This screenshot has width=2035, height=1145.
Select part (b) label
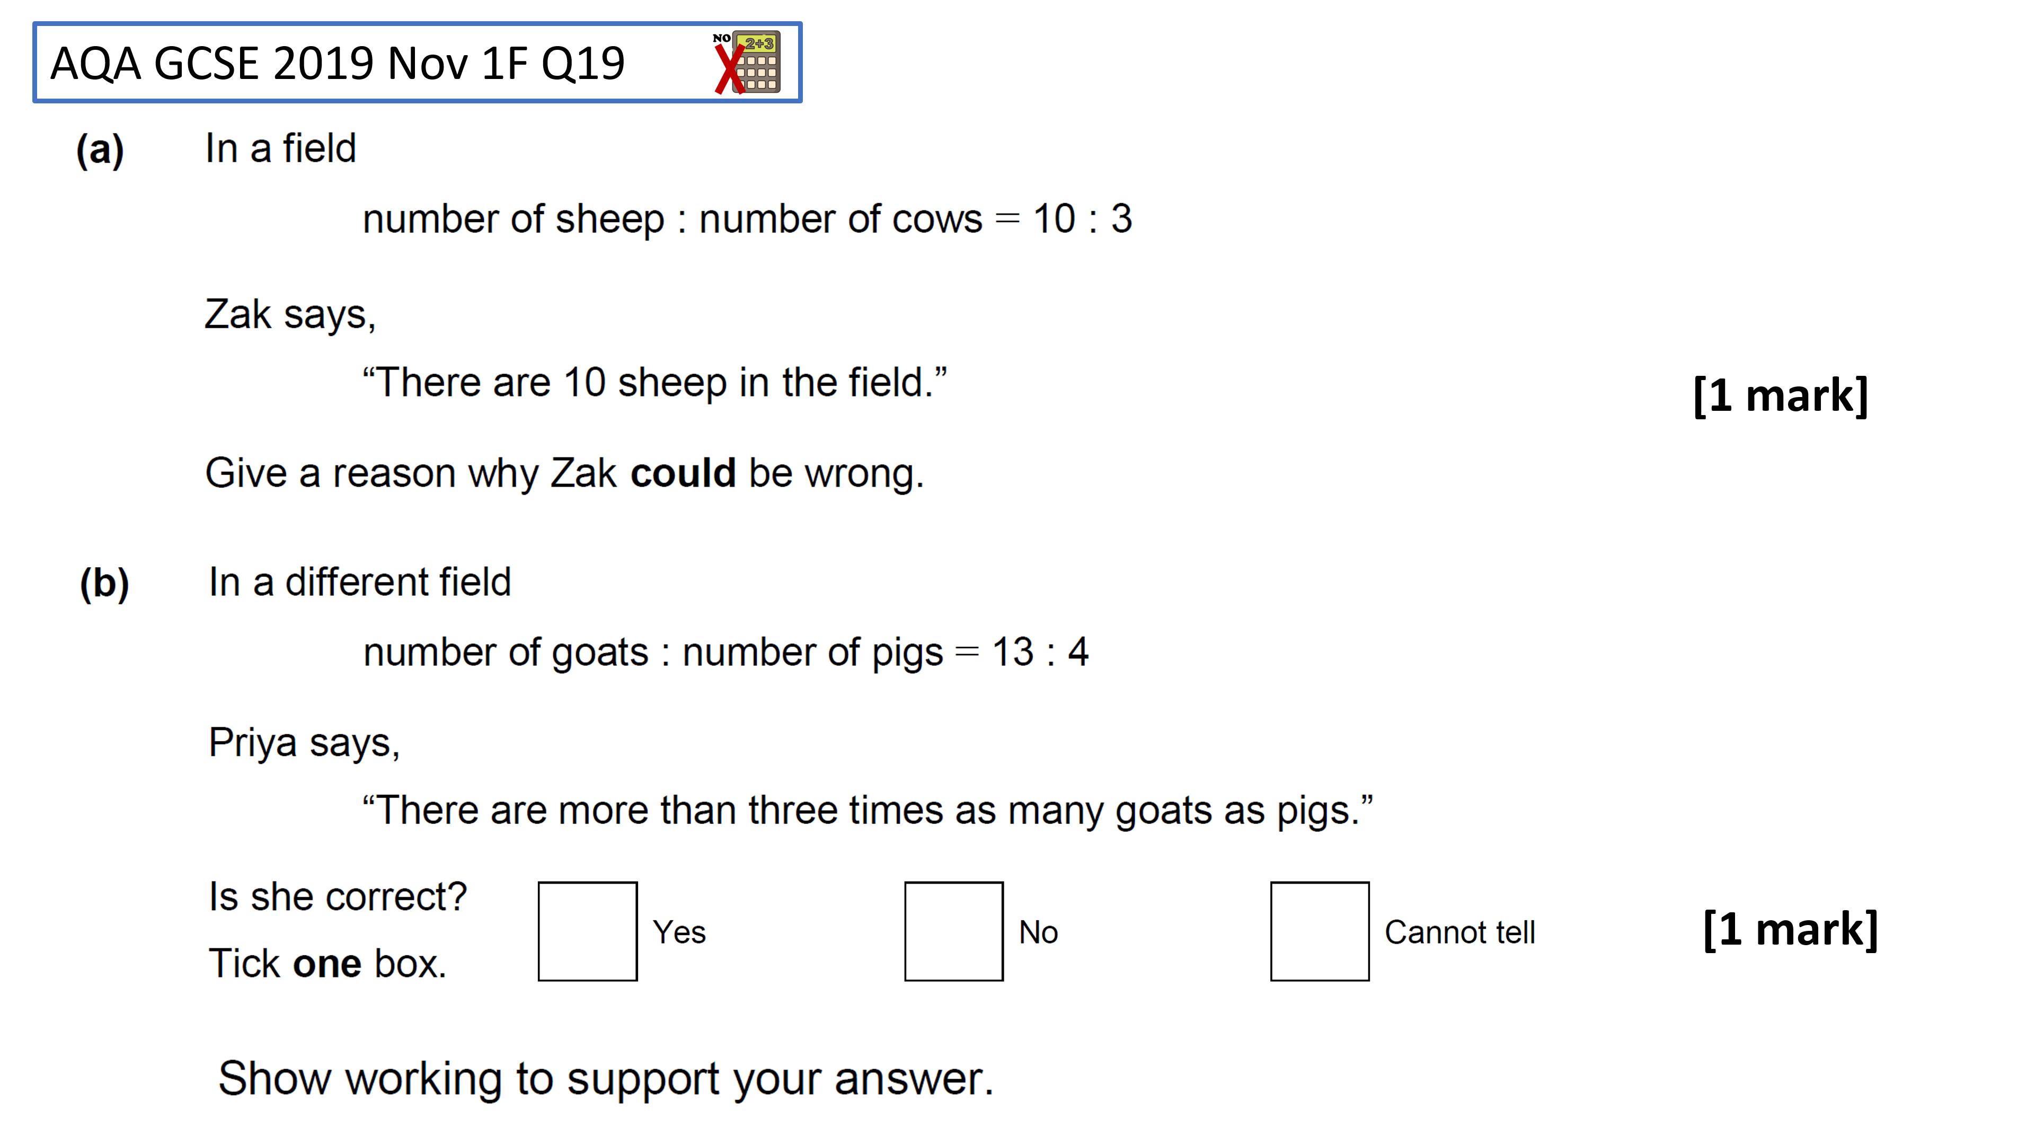point(104,584)
